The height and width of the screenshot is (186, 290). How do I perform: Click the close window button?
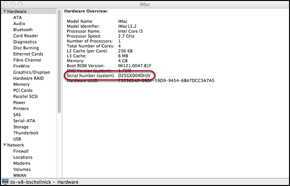(6, 4)
